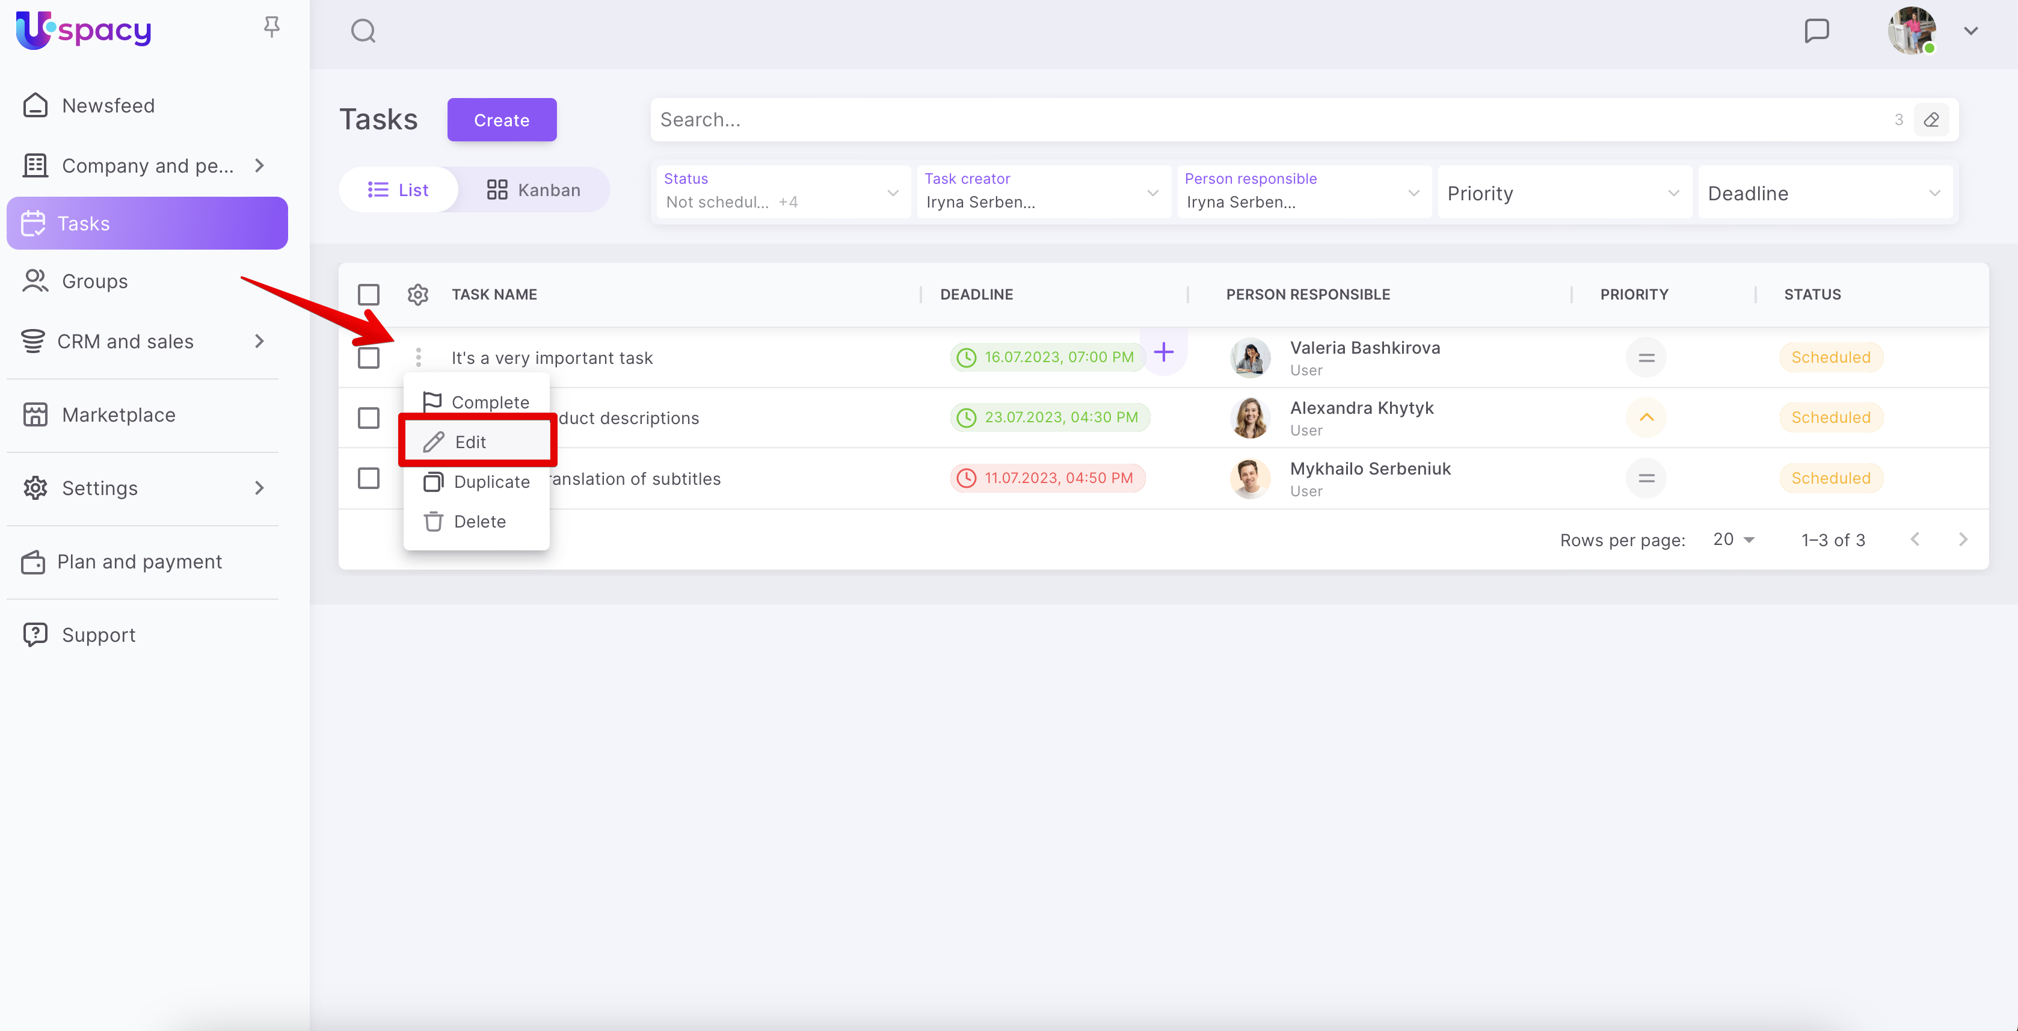Open the Deadline filter dropdown
Viewport: 2018px width, 1031px height.
(1823, 192)
